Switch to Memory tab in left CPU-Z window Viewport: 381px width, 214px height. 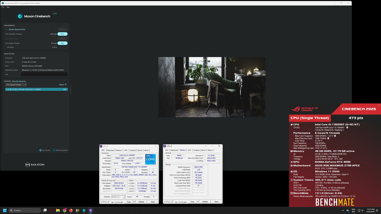(x=119, y=150)
